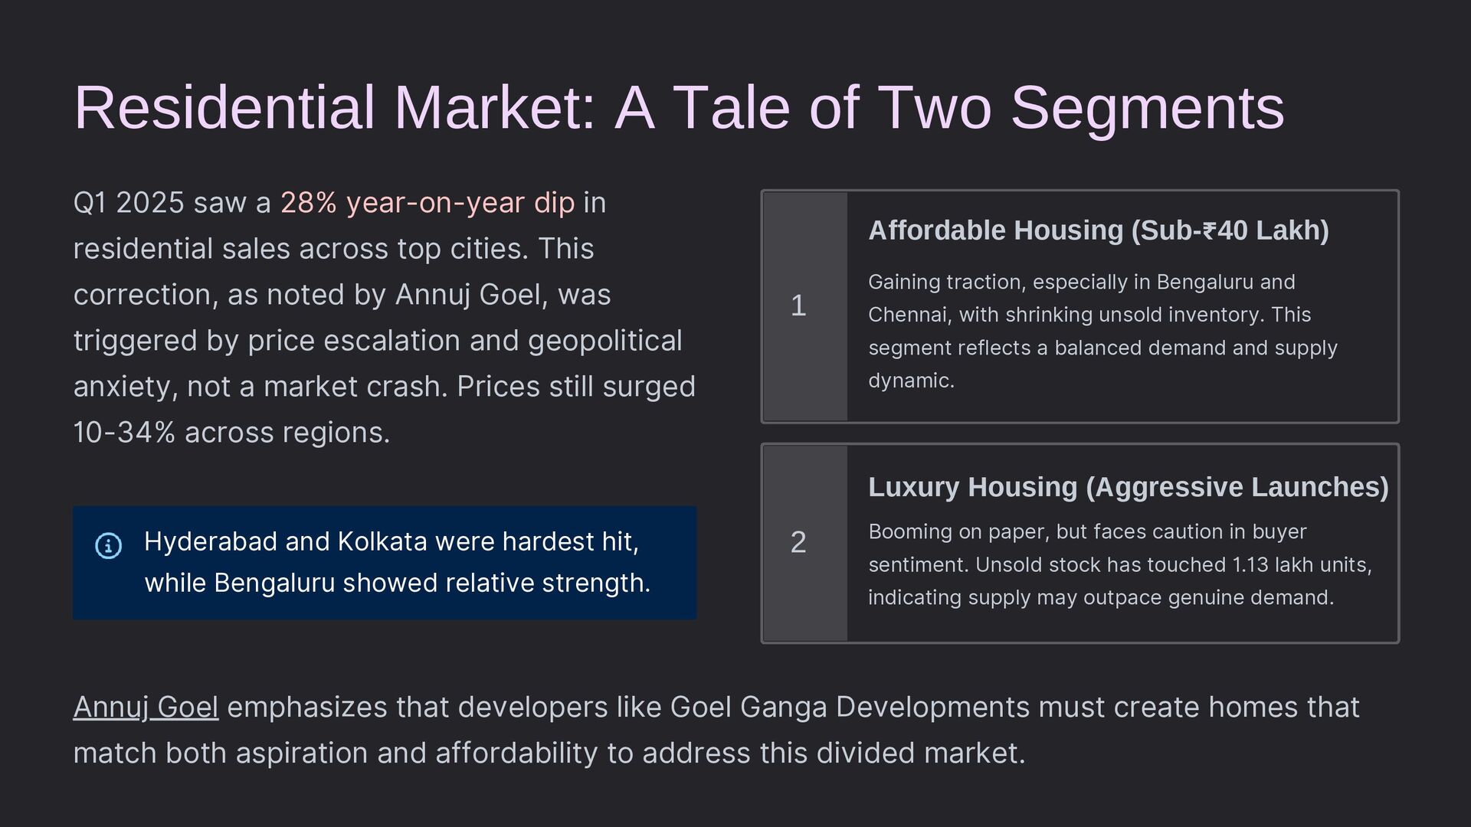Select the highlighted '28% year-on-year dip' text
The image size is (1471, 827).
pyautogui.click(x=427, y=203)
